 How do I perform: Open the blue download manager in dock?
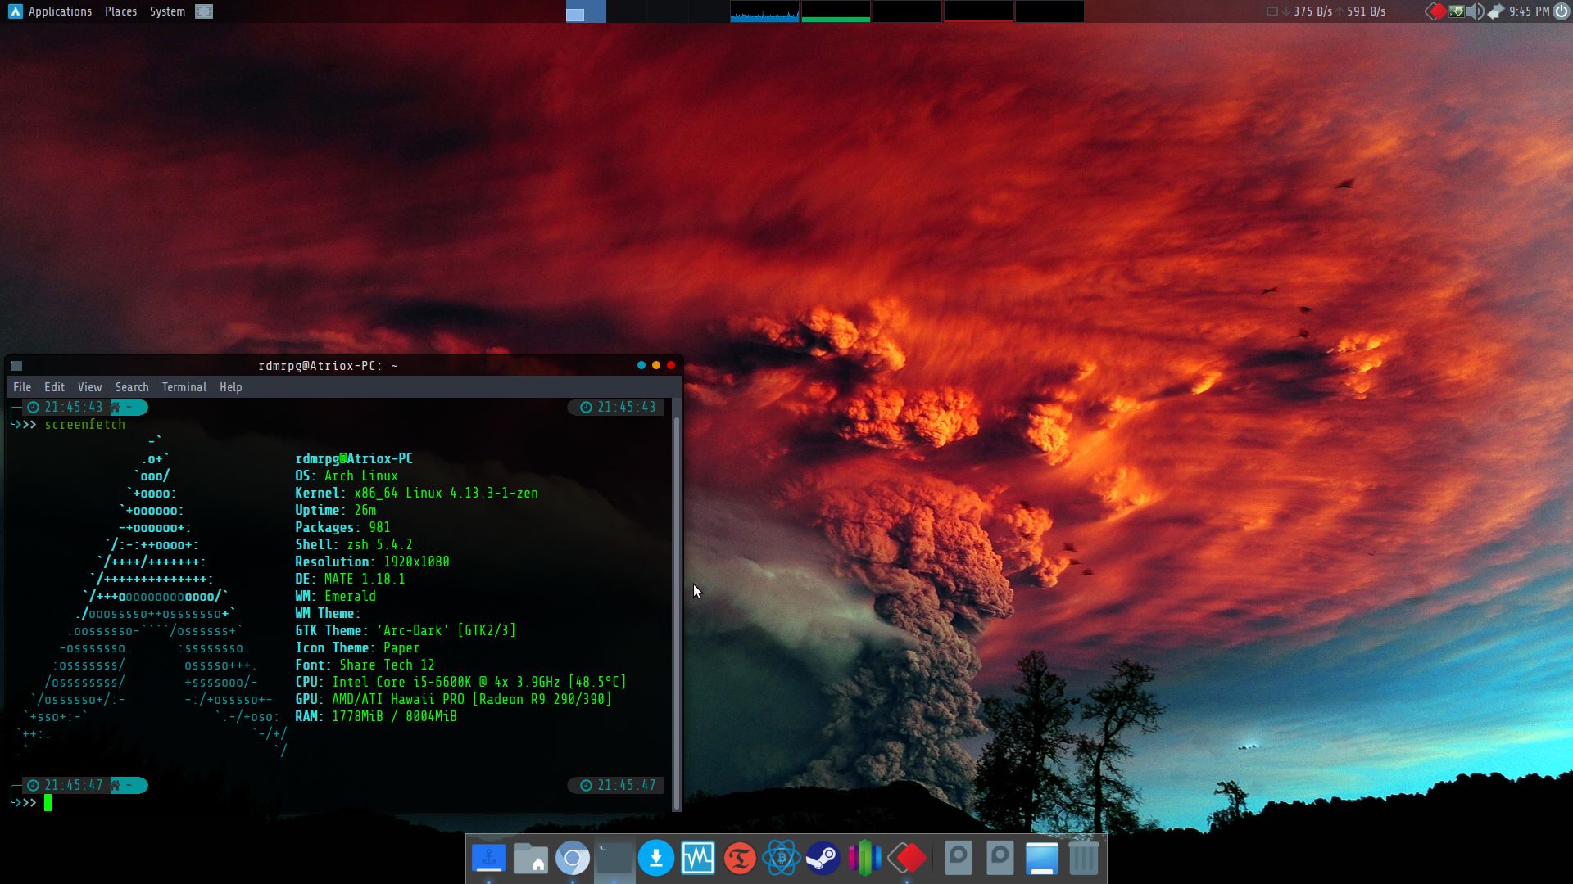pyautogui.click(x=657, y=858)
